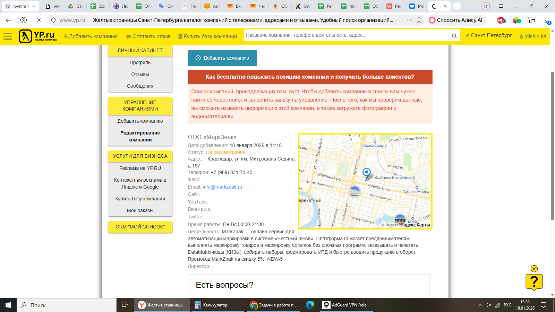The height and width of the screenshot is (312, 555).
Task: Click 'На рассмотрении' status text
Action: coord(225,152)
